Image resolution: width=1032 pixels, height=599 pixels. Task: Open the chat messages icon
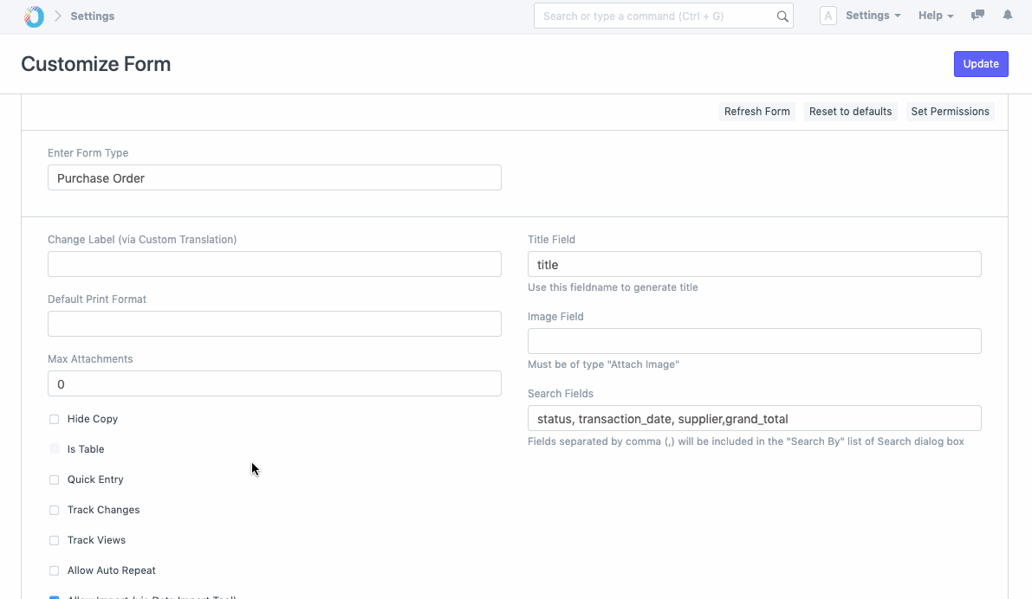pos(977,15)
